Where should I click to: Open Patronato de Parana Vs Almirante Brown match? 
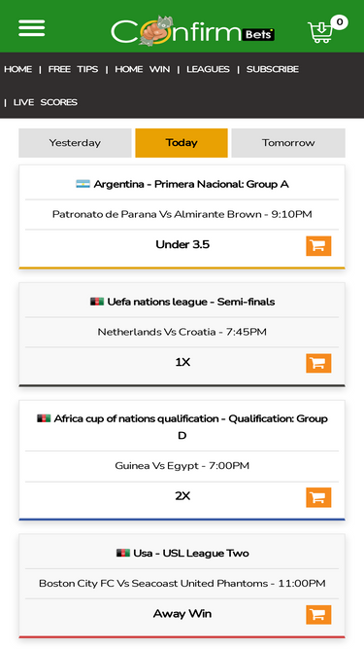point(182,214)
